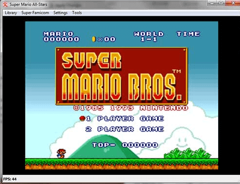This screenshot has width=240, height=184.
Task: Click the FPS: 44 status bar text
Action: point(10,179)
